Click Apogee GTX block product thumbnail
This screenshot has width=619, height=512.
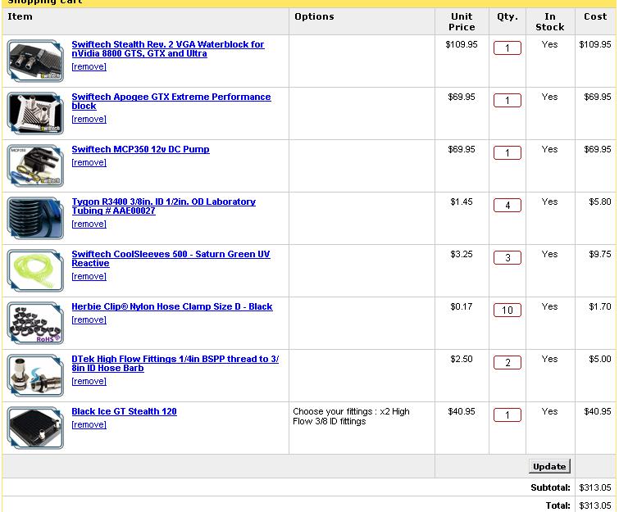35,113
